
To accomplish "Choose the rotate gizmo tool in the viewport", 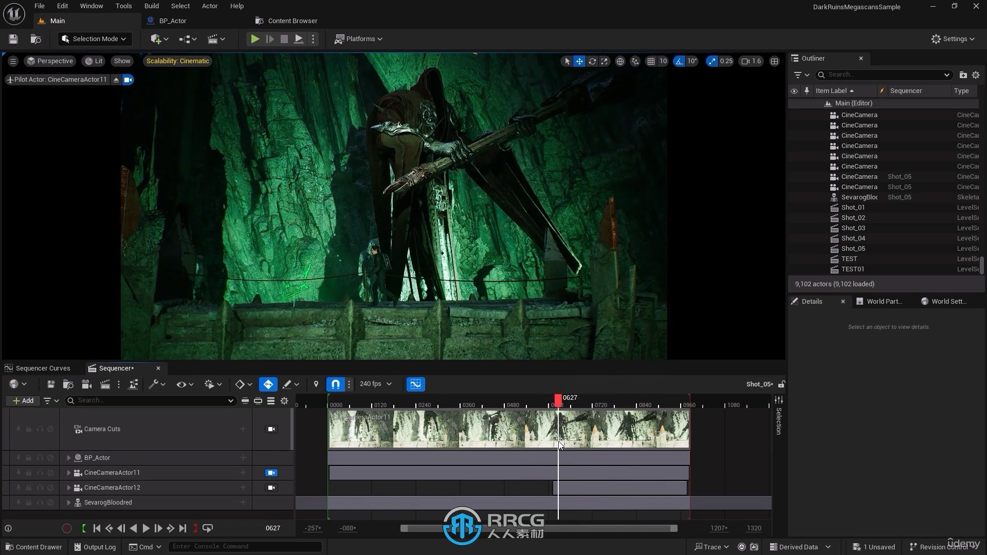I will point(592,61).
